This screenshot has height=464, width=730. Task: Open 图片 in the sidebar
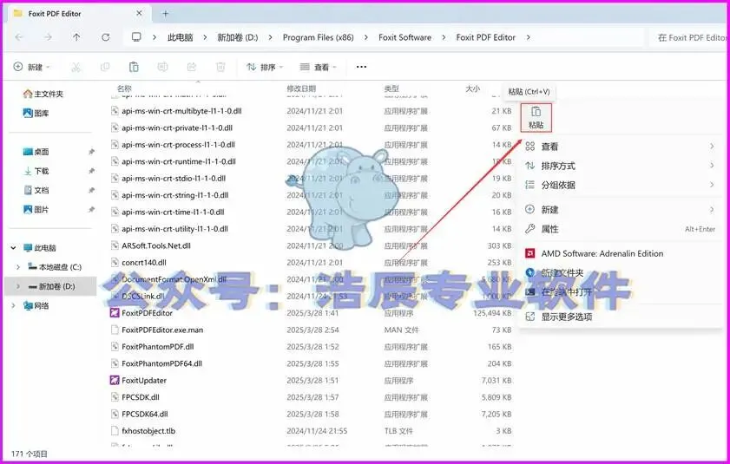(36, 209)
